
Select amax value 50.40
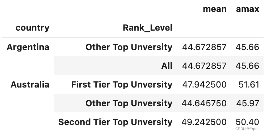point(247,122)
